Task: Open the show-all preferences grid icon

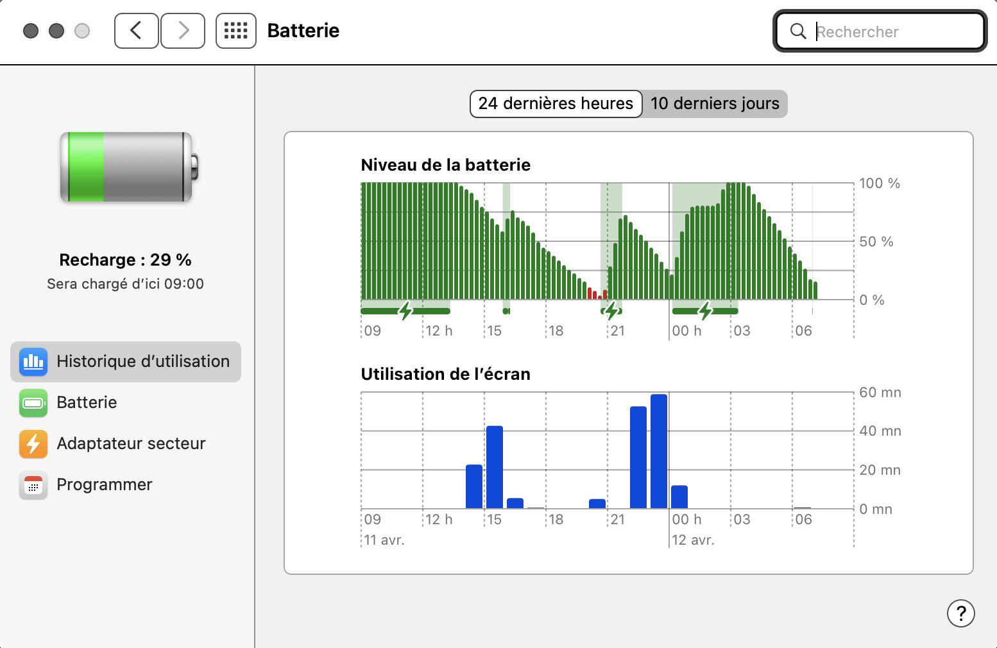Action: tap(235, 31)
